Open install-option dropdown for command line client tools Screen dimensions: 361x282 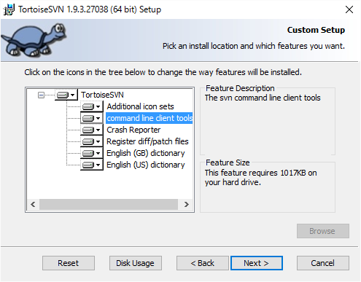pos(92,118)
